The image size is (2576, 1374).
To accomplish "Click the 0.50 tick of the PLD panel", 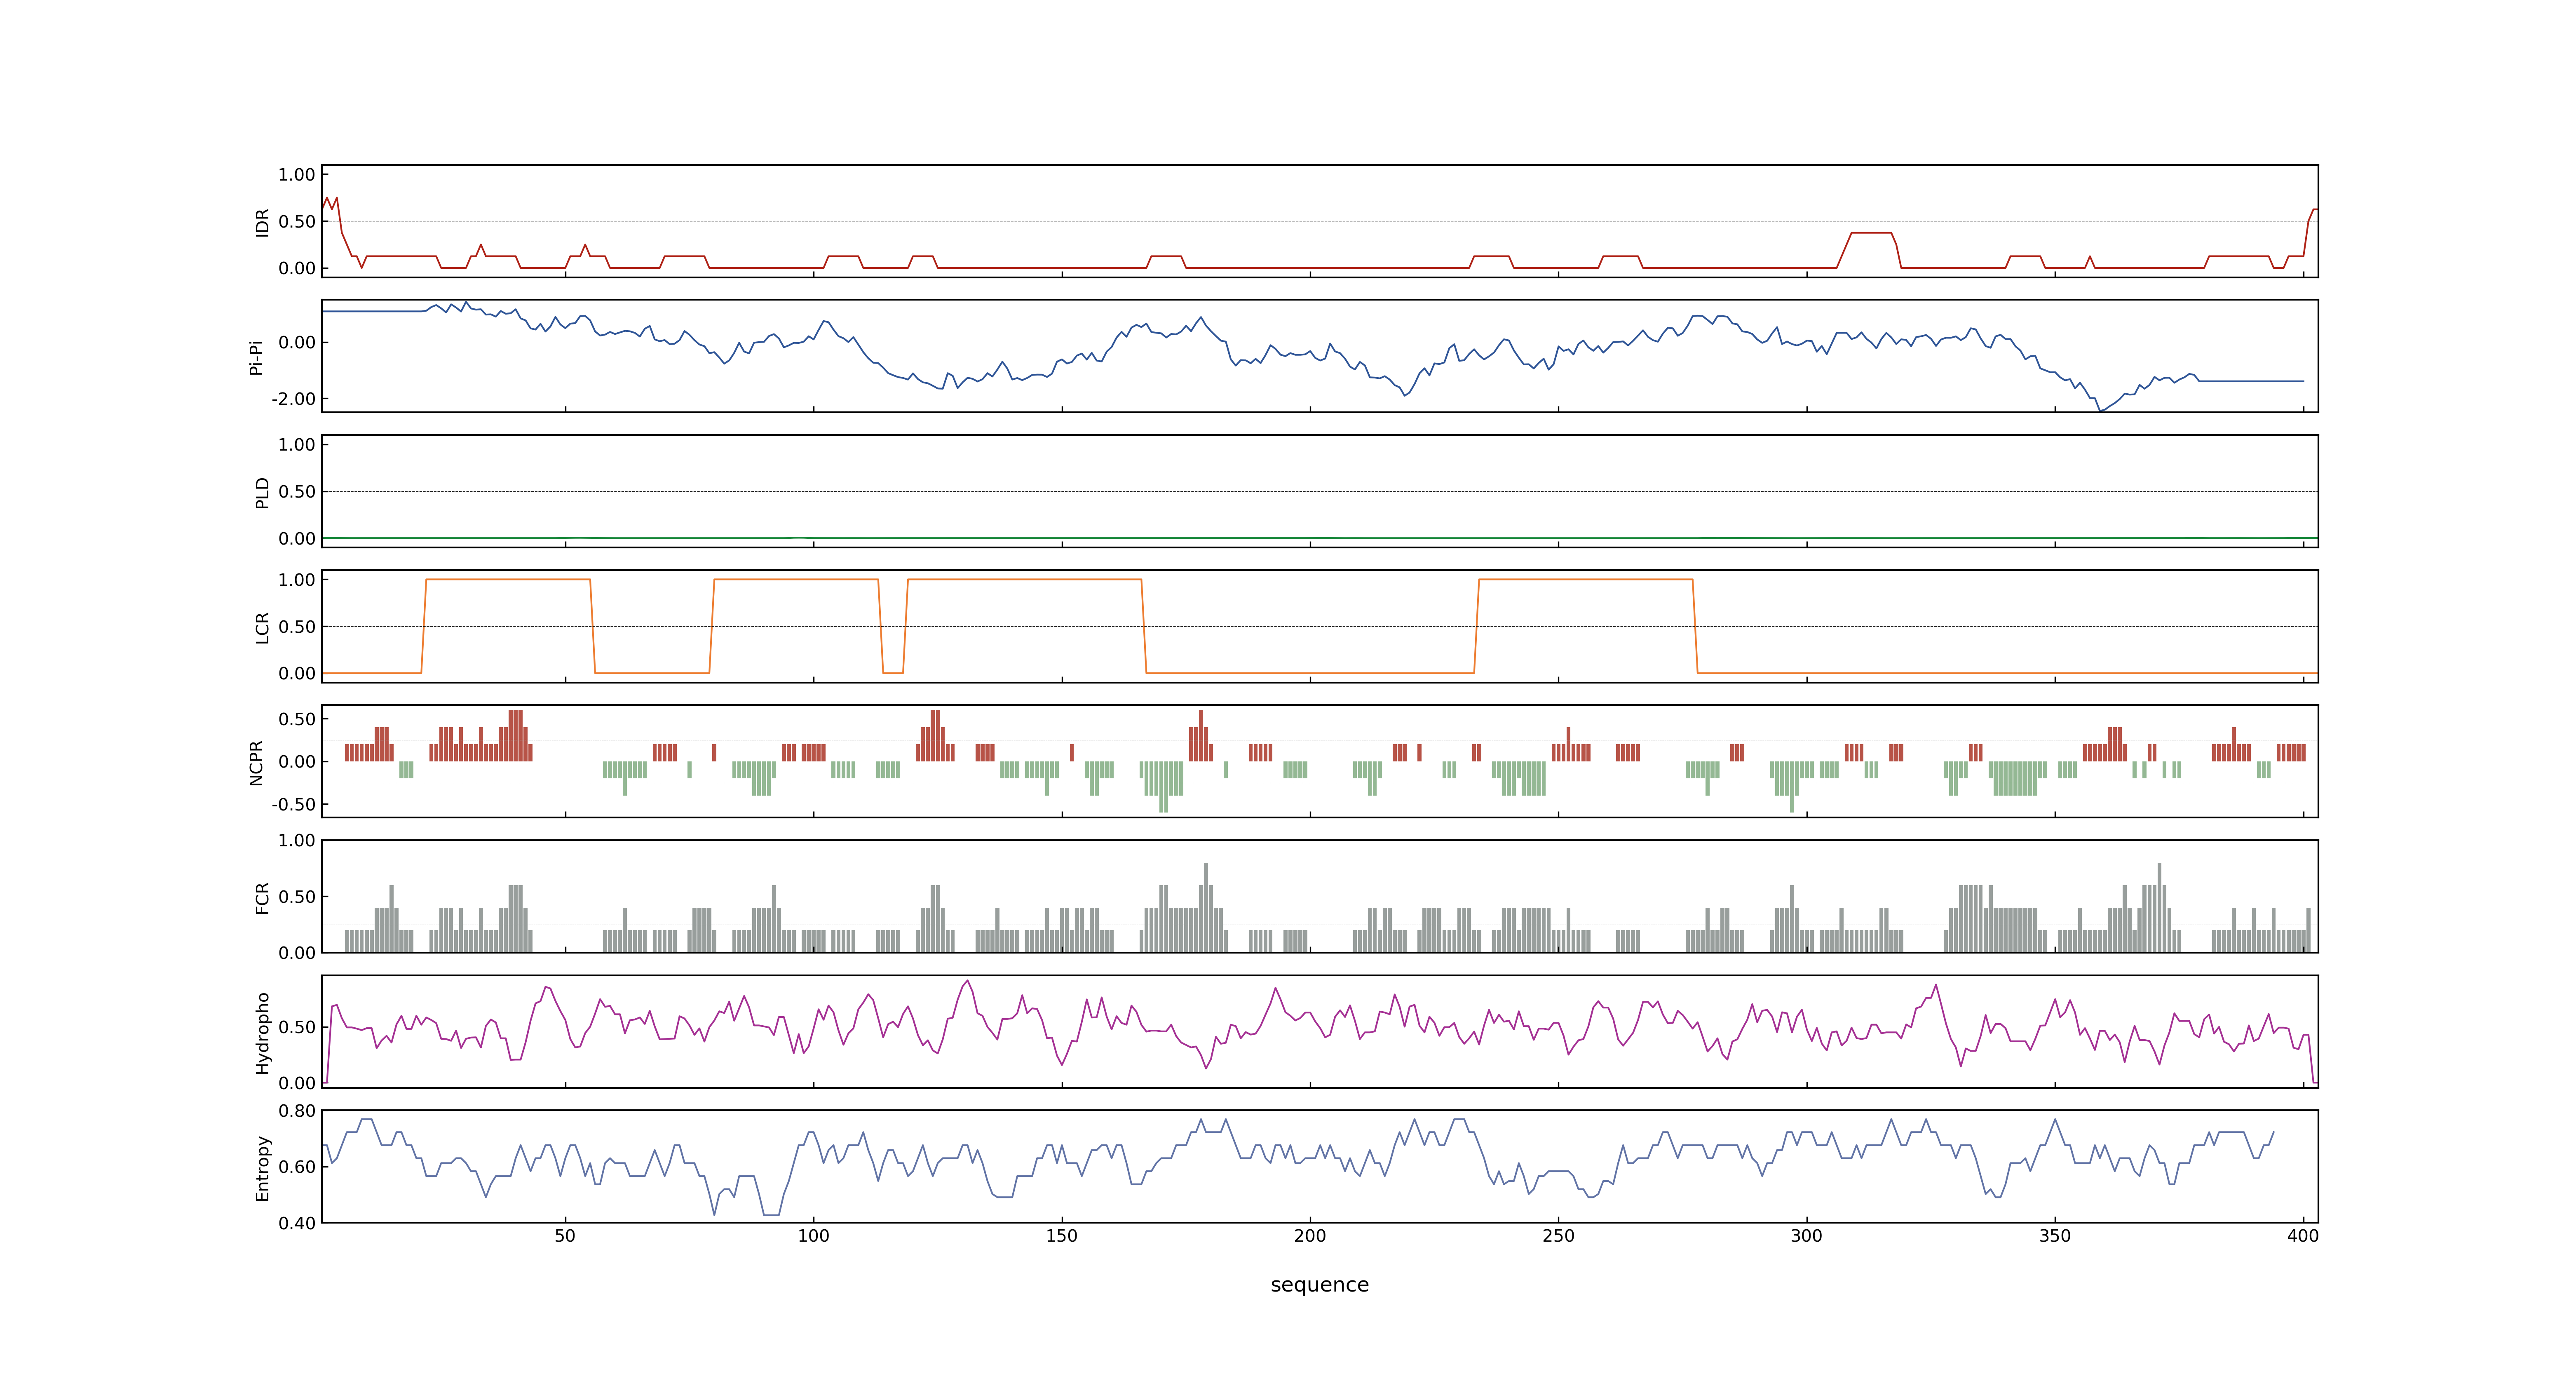I will point(297,492).
